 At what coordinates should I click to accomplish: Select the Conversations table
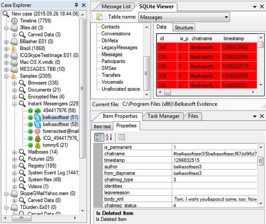coord(116,34)
